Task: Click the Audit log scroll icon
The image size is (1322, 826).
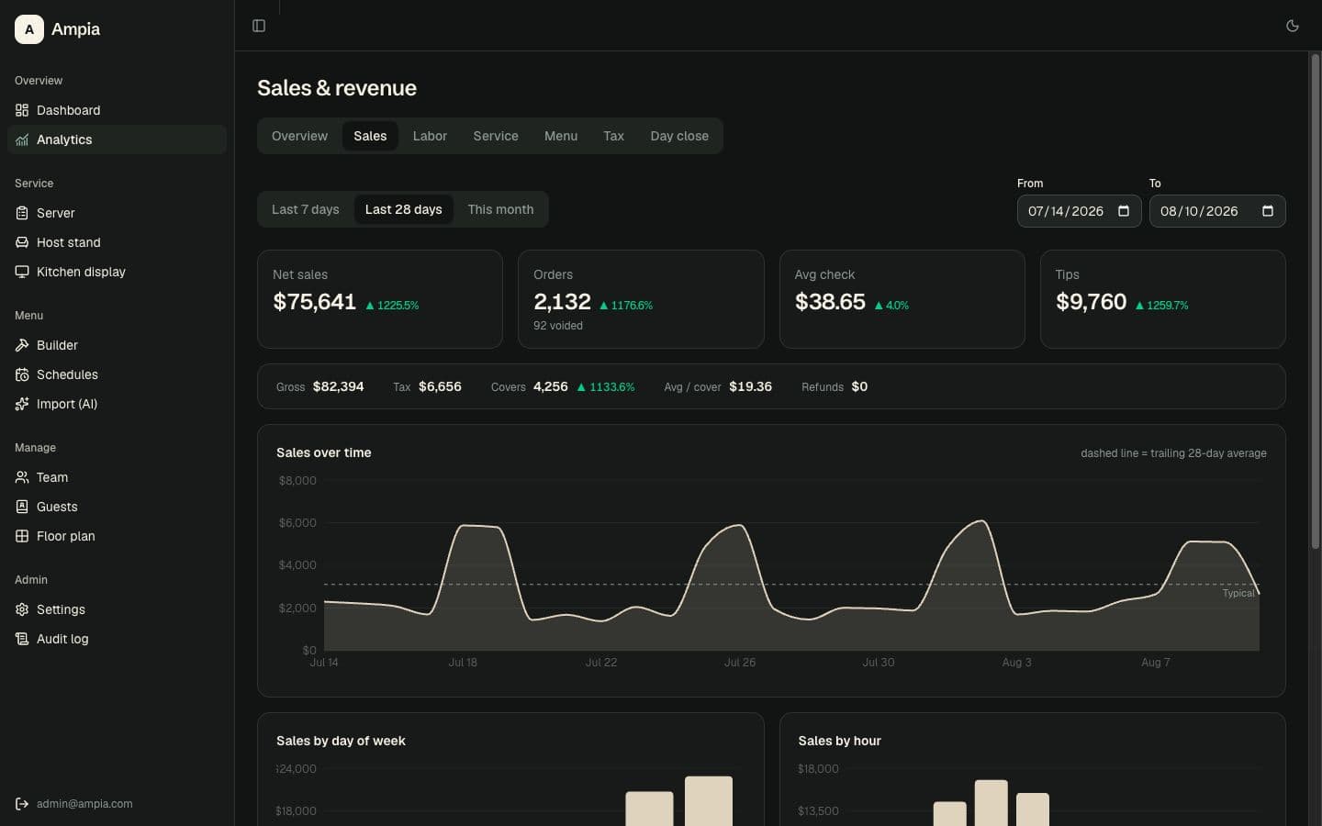Action: click(22, 639)
